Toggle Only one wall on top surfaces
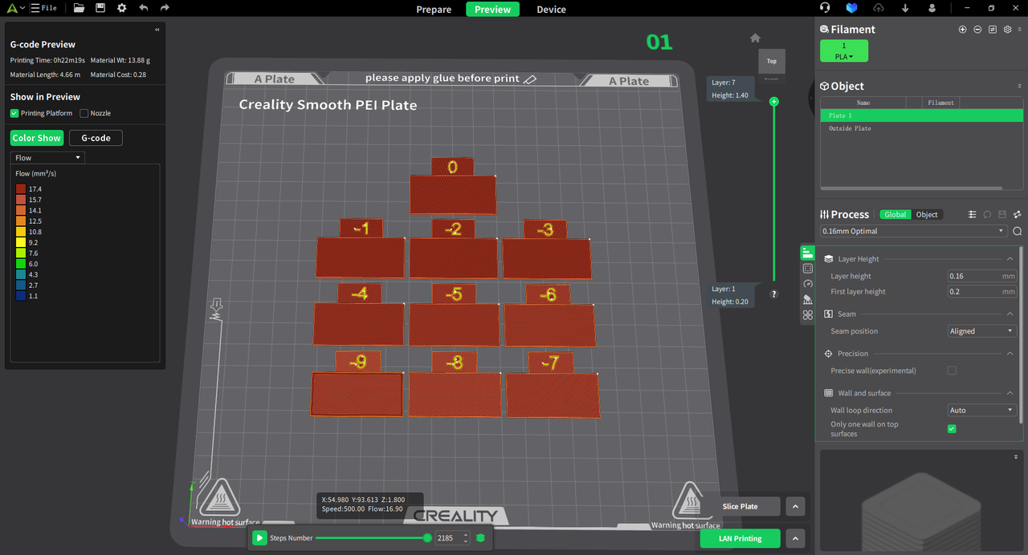Screen dimensions: 1028x555 (952, 429)
